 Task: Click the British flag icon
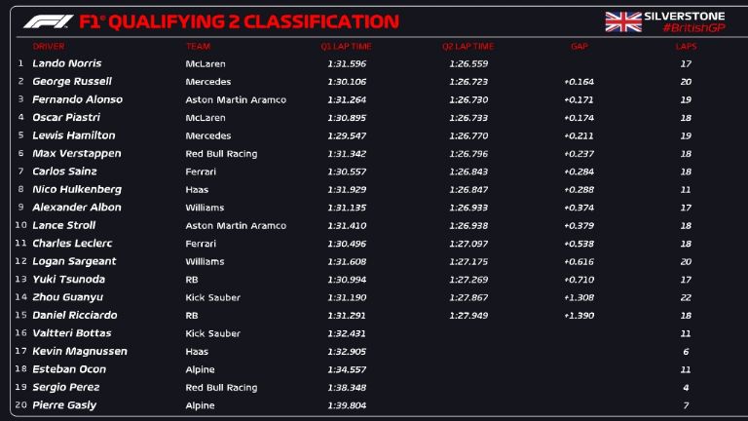[622, 21]
